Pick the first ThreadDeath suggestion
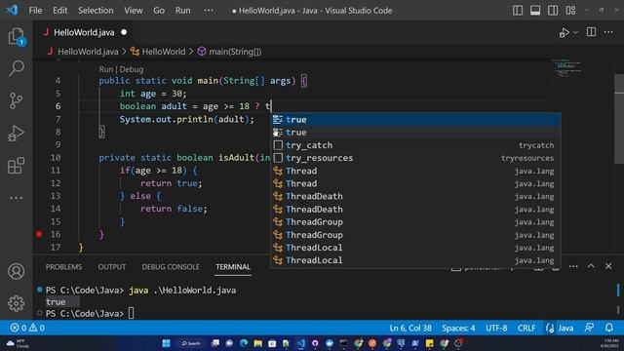Image resolution: width=624 pixels, height=351 pixels. coord(416,196)
